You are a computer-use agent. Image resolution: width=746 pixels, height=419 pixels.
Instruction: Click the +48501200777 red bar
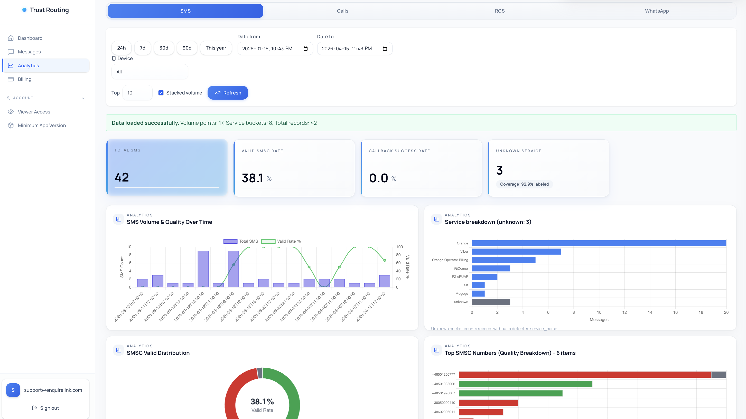click(x=585, y=375)
